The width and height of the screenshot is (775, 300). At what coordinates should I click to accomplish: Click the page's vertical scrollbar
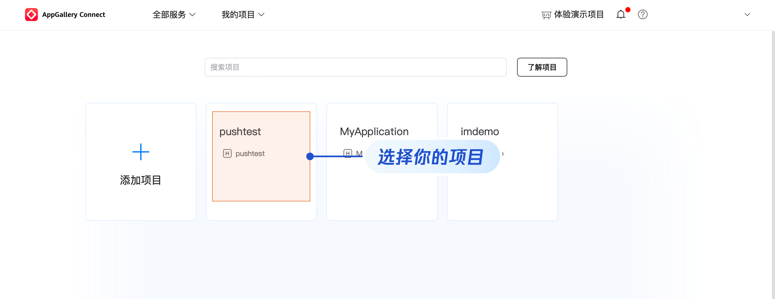tap(773, 165)
